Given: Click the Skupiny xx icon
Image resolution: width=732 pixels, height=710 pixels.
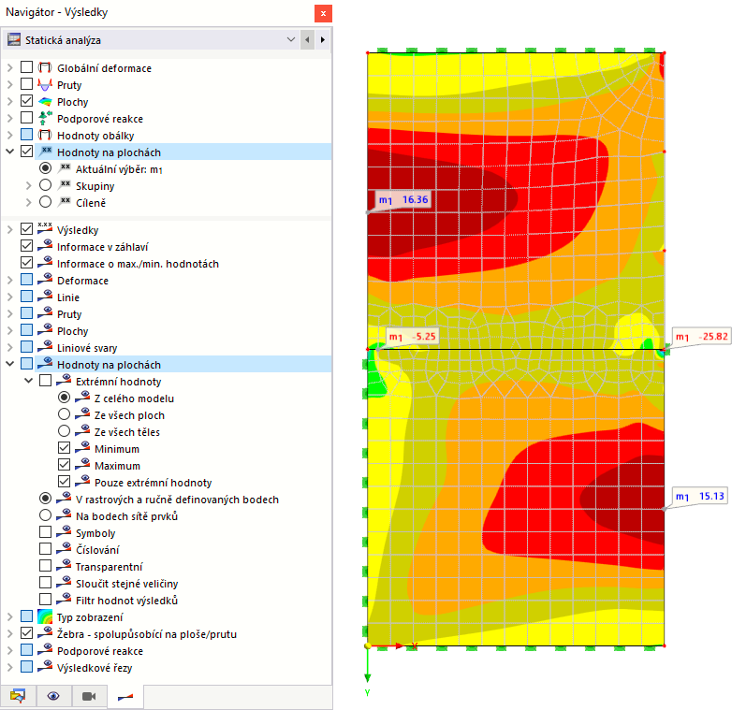Looking at the screenshot, I should tap(64, 185).
